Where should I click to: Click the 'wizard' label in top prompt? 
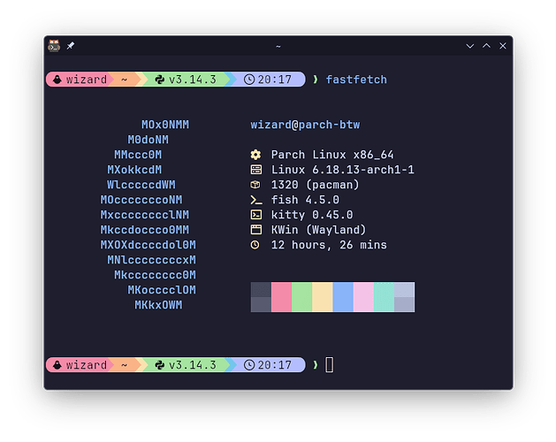pyautogui.click(x=86, y=80)
